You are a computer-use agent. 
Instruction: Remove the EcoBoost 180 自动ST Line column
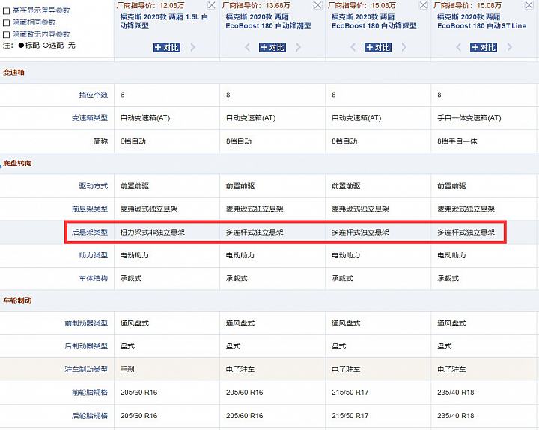pos(529,5)
